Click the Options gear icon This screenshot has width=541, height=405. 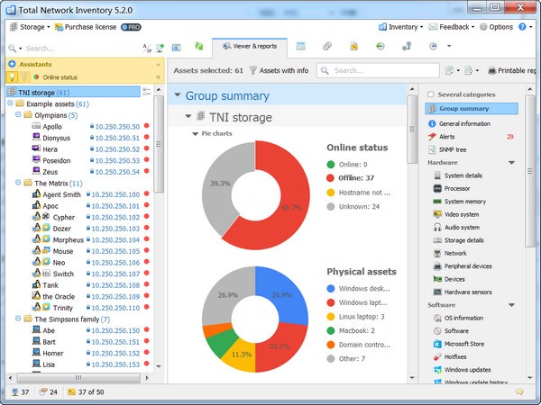[481, 27]
